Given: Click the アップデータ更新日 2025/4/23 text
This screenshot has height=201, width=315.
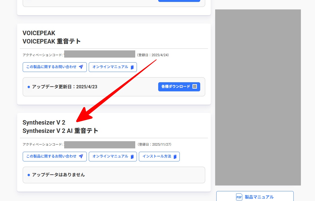Looking at the screenshot, I should point(64,87).
